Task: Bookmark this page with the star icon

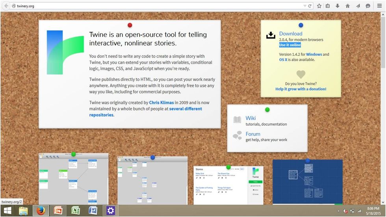Action: point(319,6)
